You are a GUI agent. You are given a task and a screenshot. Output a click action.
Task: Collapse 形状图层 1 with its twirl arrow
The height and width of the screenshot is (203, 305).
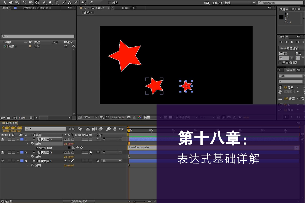point(18,161)
